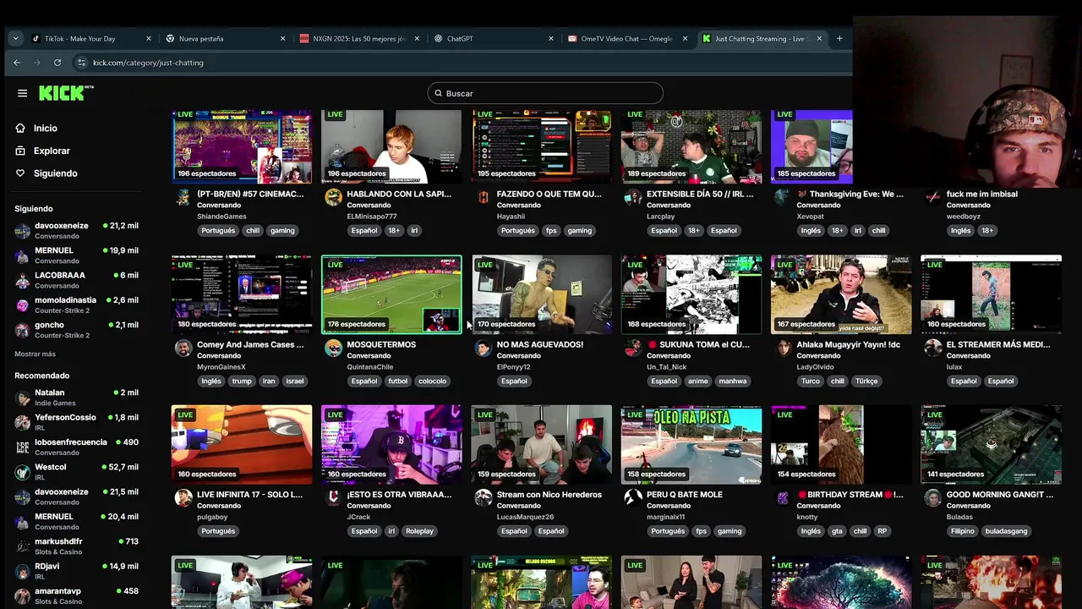Image resolution: width=1082 pixels, height=609 pixels.
Task: Select trump tag under Comey stream
Action: [x=242, y=381]
